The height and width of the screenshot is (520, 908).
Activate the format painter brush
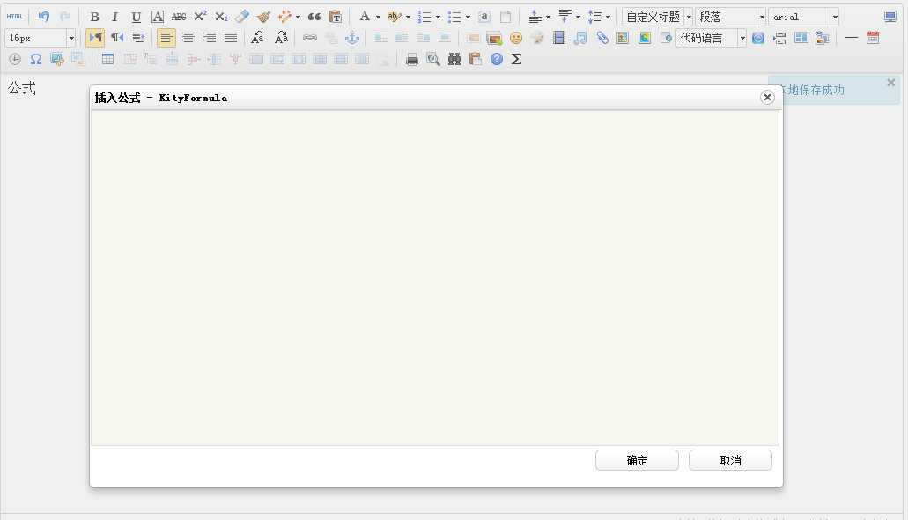click(x=264, y=17)
